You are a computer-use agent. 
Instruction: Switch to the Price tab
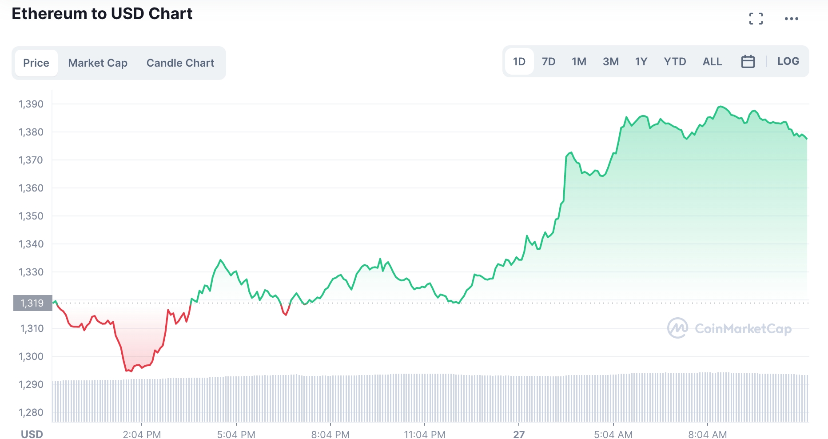[x=36, y=63]
